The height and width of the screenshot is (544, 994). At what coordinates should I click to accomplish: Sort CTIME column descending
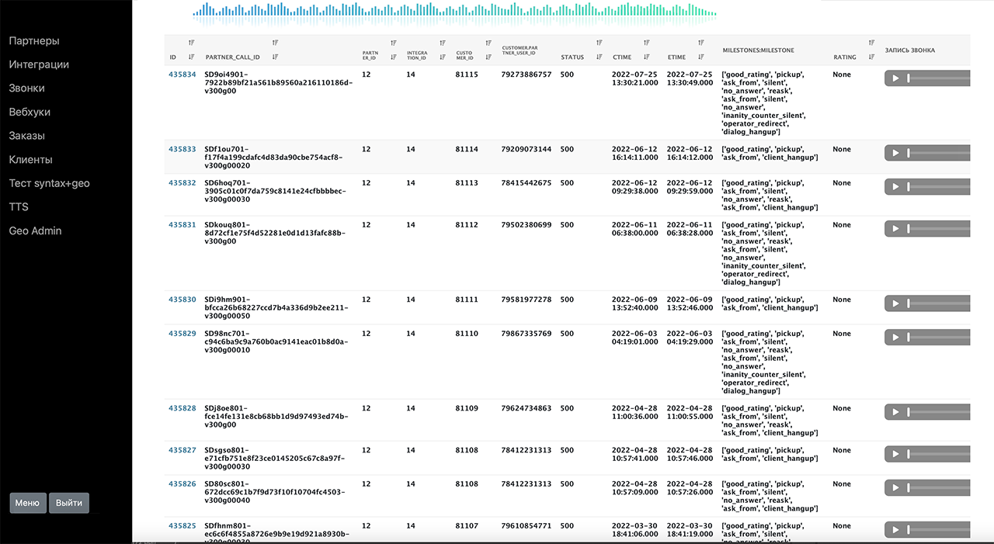pyautogui.click(x=646, y=57)
